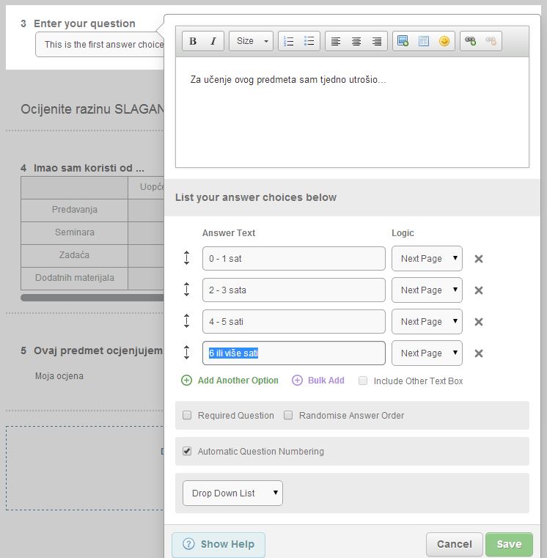Enable the Required Question checkbox
This screenshot has height=558, width=547.
pyautogui.click(x=187, y=415)
